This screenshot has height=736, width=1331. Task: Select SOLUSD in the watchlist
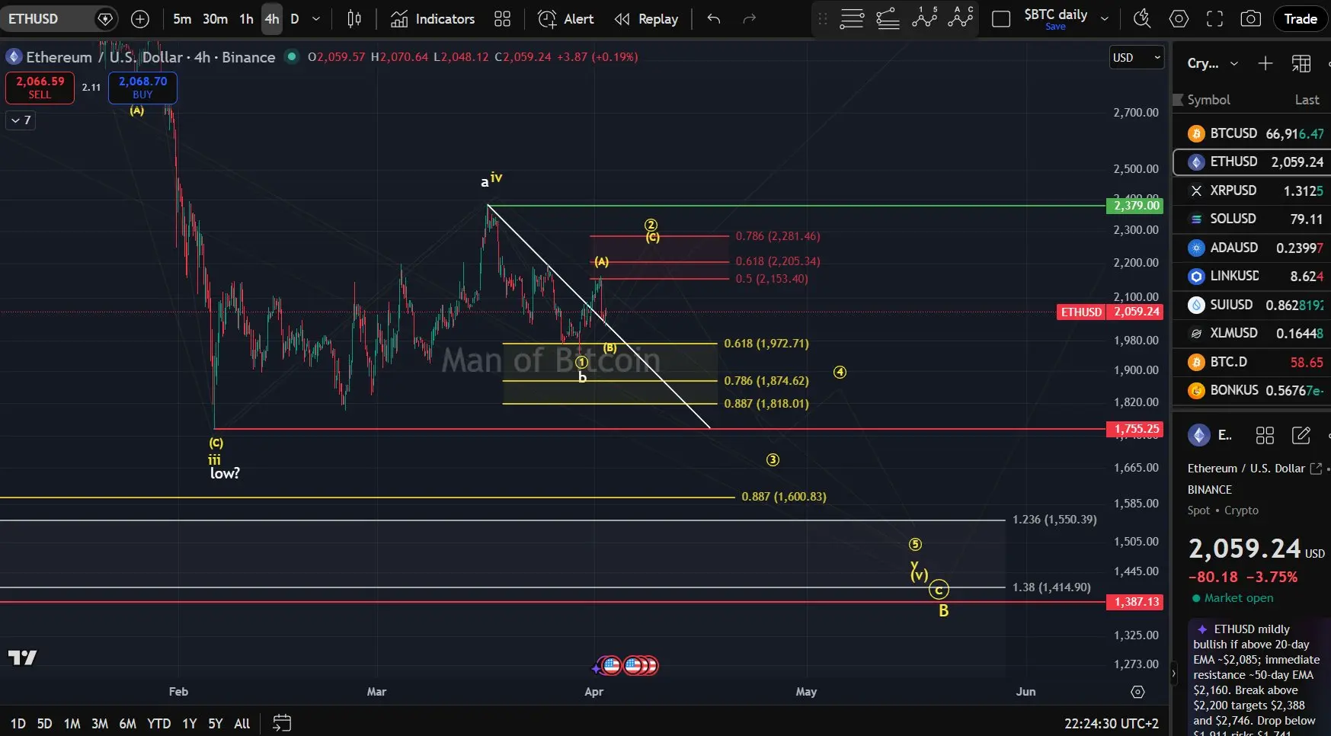click(1251, 219)
